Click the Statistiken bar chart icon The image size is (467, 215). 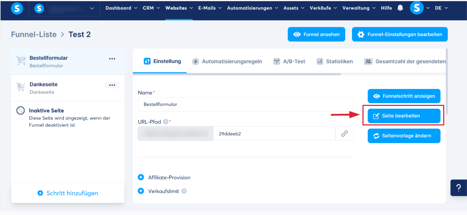pyautogui.click(x=320, y=61)
